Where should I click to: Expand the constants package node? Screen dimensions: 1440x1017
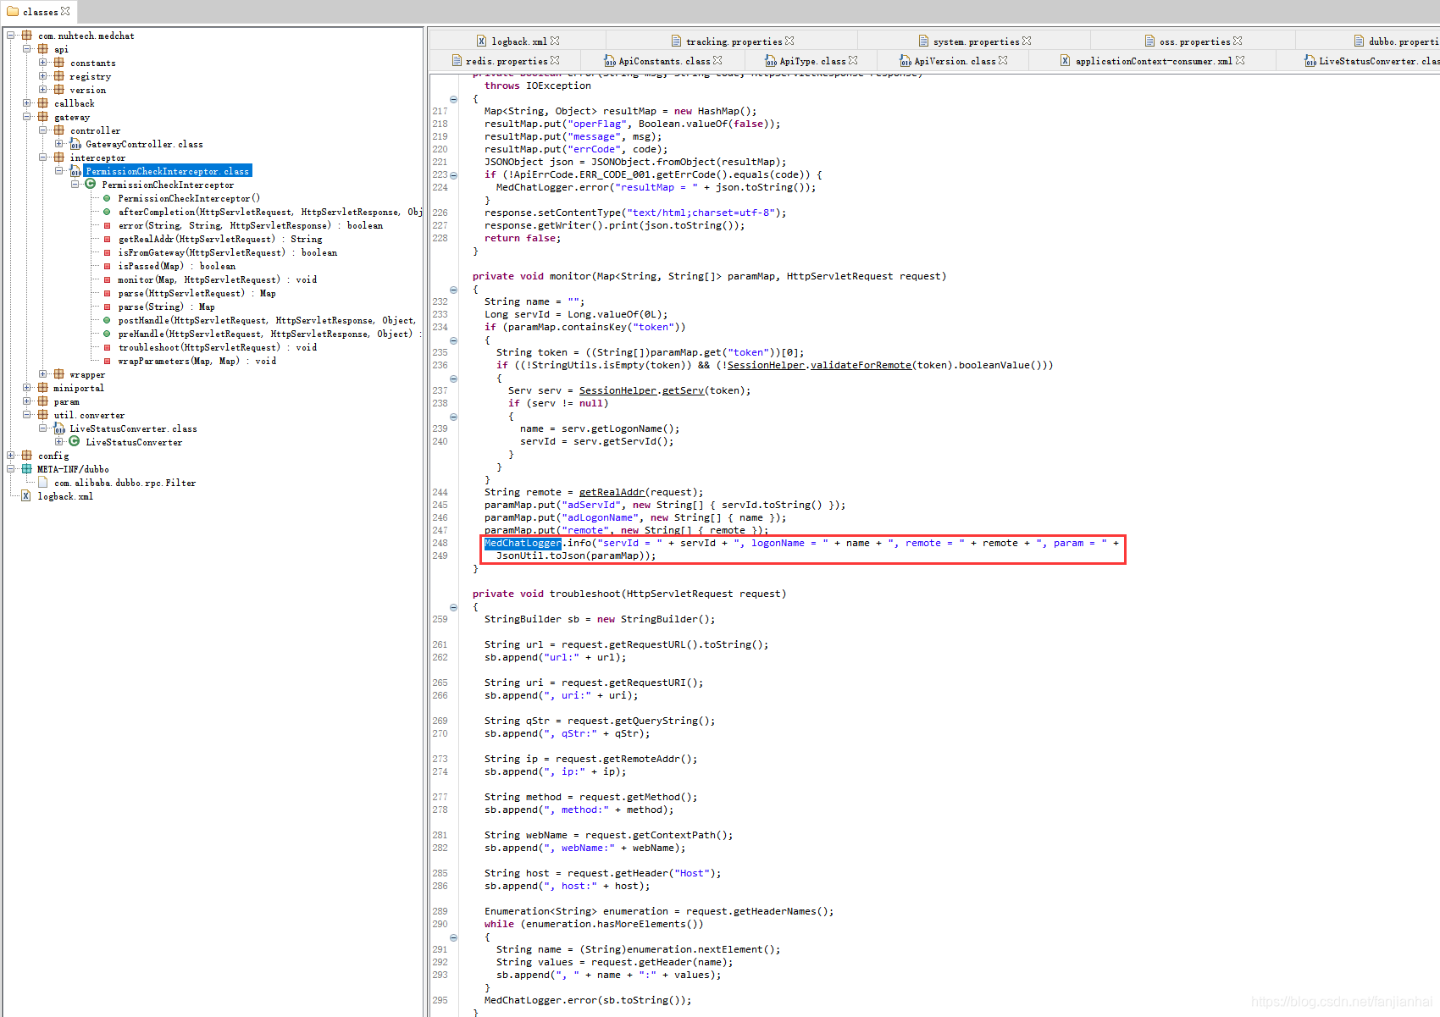click(x=43, y=63)
